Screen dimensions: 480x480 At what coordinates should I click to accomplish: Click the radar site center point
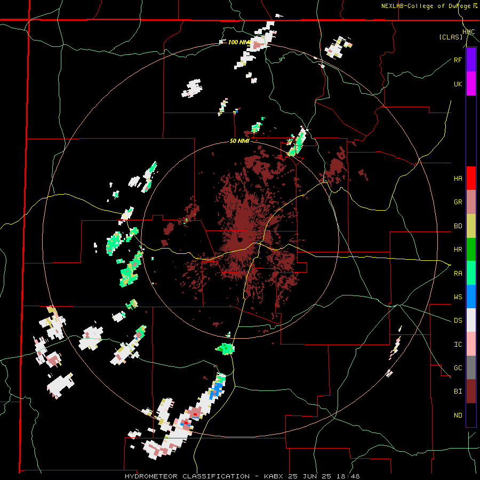(239, 239)
